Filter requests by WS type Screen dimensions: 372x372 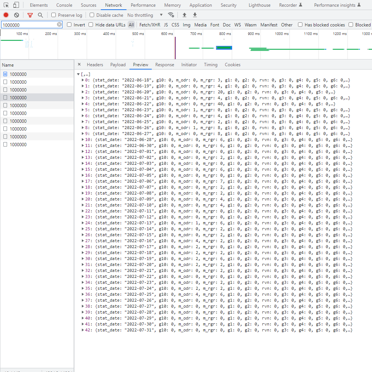[x=237, y=25]
